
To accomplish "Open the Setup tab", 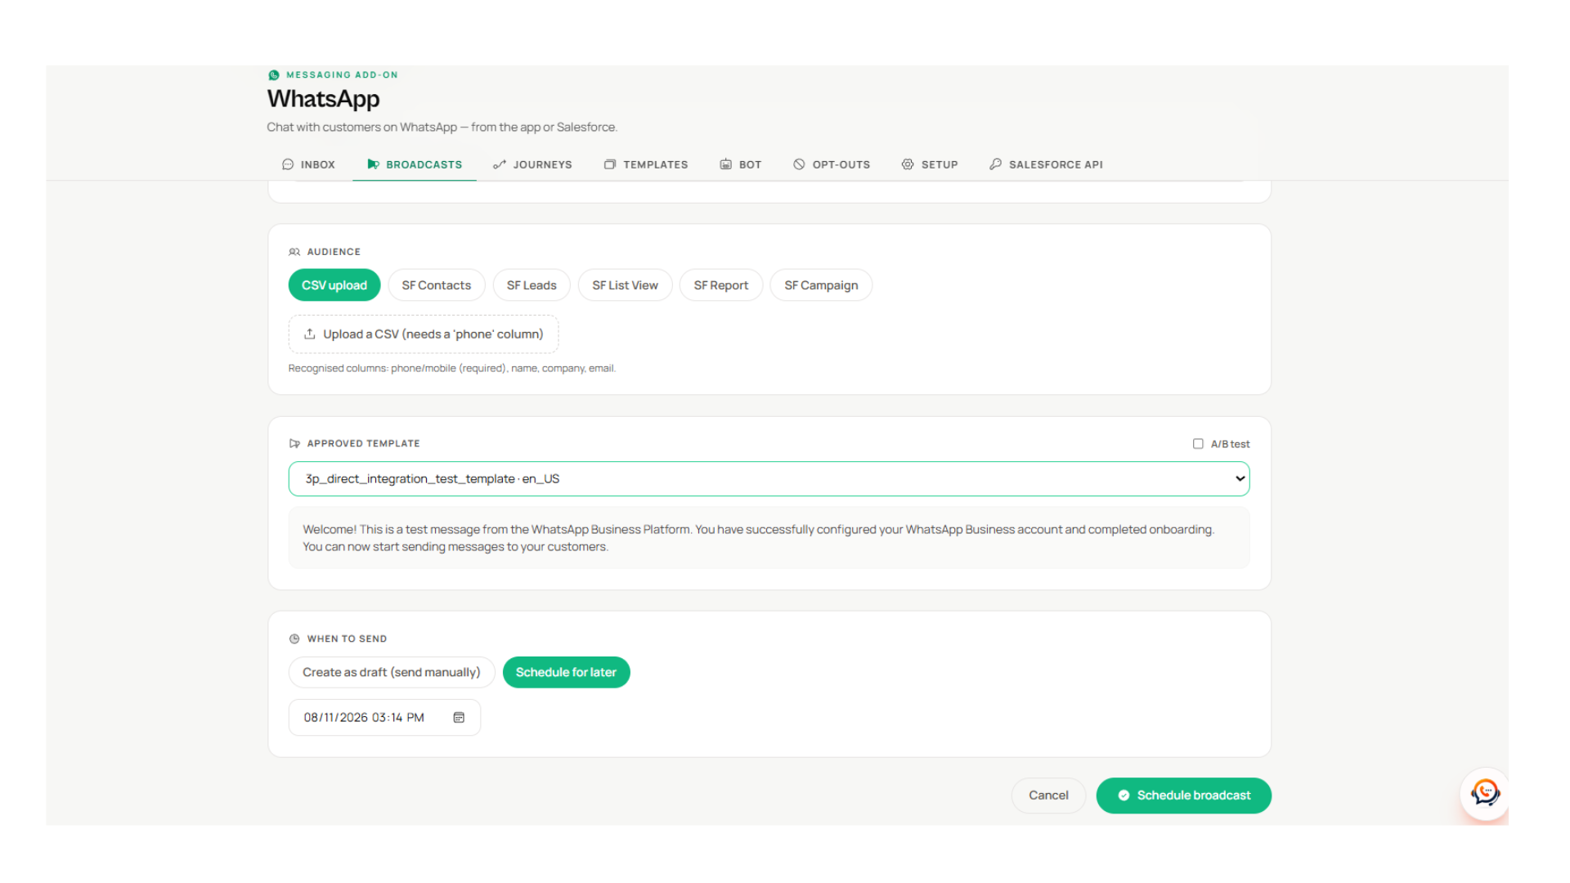I will [930, 164].
